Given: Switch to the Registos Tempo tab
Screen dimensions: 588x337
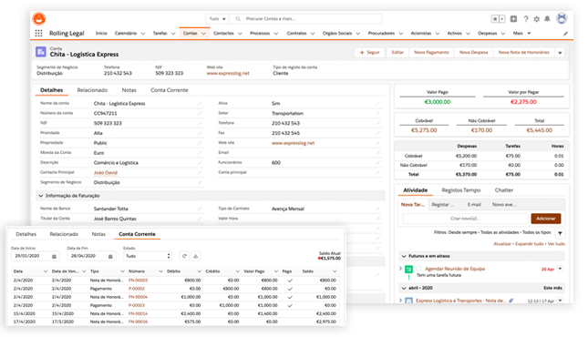Looking at the screenshot, I should pyautogui.click(x=461, y=190).
